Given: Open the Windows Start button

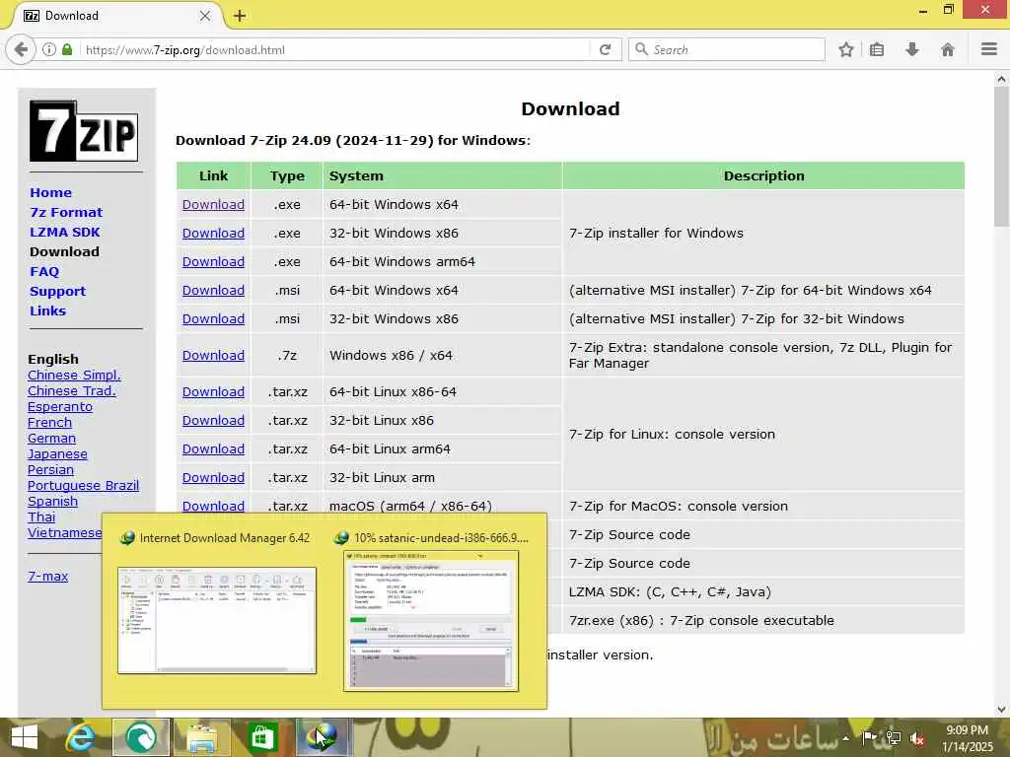Looking at the screenshot, I should click(x=25, y=737).
